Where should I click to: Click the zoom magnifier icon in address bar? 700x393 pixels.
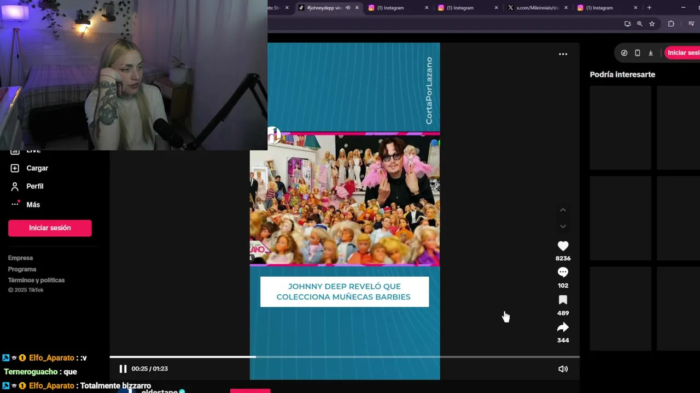[x=639, y=23]
